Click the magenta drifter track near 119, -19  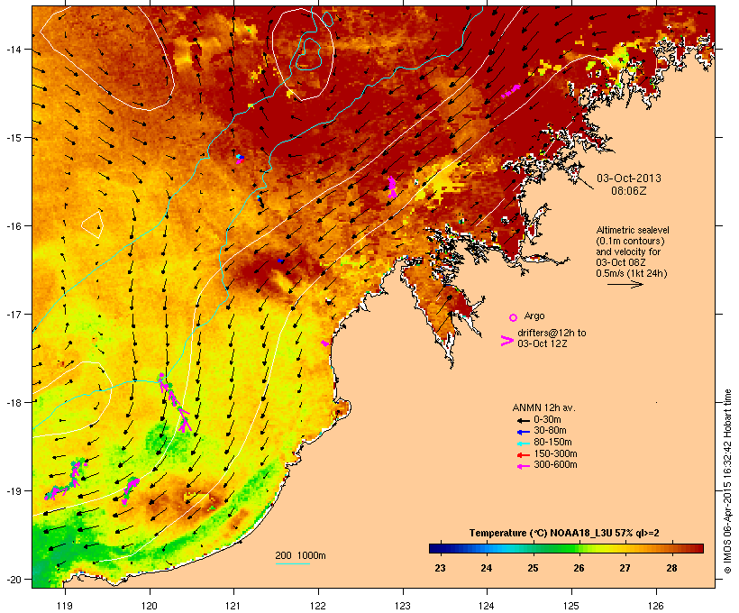pyautogui.click(x=66, y=480)
